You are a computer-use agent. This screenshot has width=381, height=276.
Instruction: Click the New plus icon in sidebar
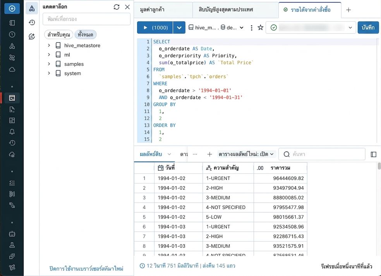coord(12,9)
